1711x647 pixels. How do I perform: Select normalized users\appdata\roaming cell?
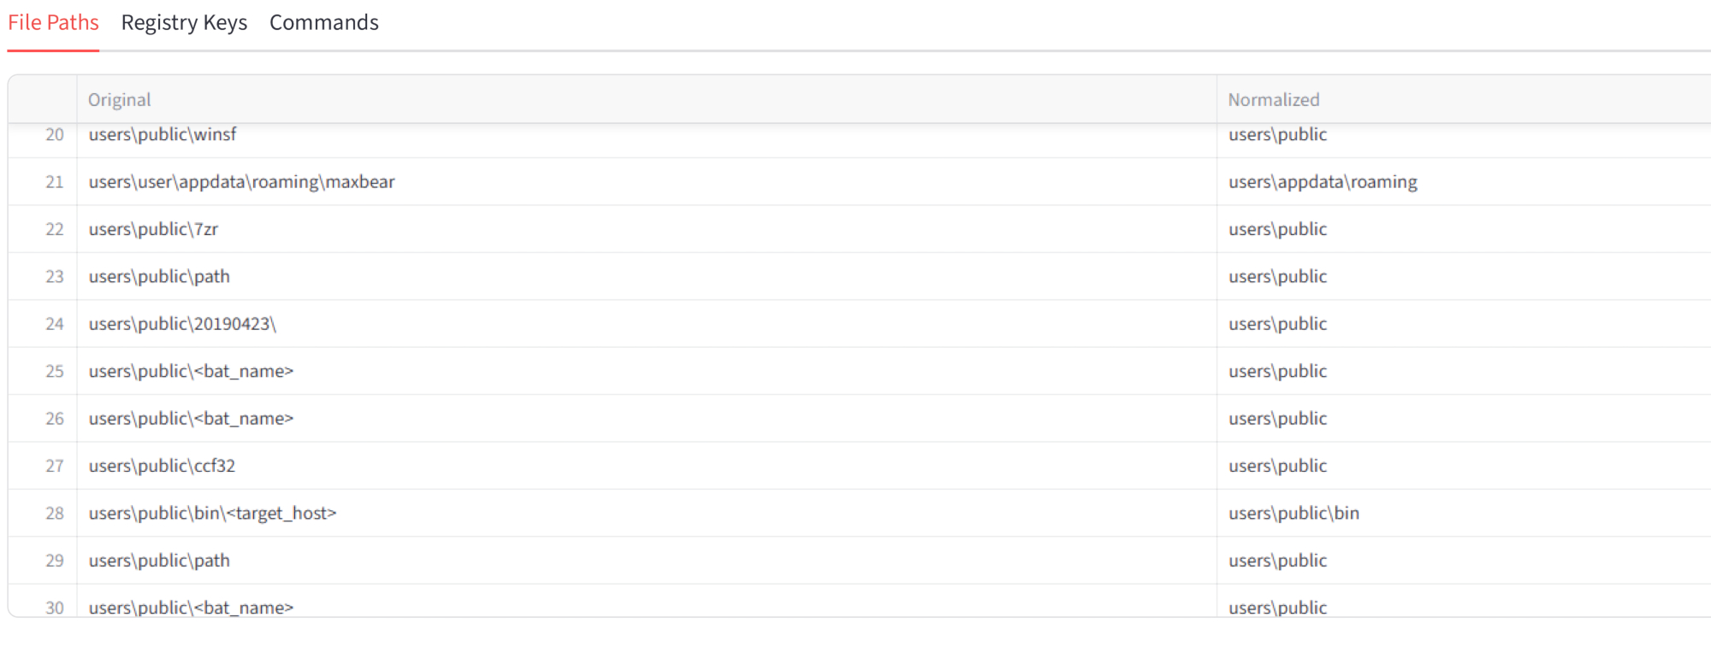1323,182
